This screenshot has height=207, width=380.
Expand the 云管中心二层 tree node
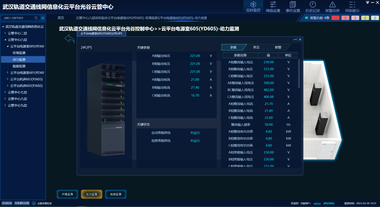(x=5, y=33)
